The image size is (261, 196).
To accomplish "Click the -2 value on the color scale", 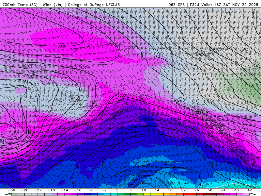I will pyautogui.click(x=104, y=190).
